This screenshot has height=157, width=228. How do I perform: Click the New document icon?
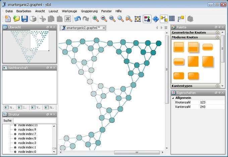click(x=8, y=19)
